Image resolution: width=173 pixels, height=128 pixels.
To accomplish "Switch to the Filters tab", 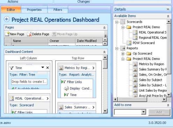I will (x=58, y=9).
